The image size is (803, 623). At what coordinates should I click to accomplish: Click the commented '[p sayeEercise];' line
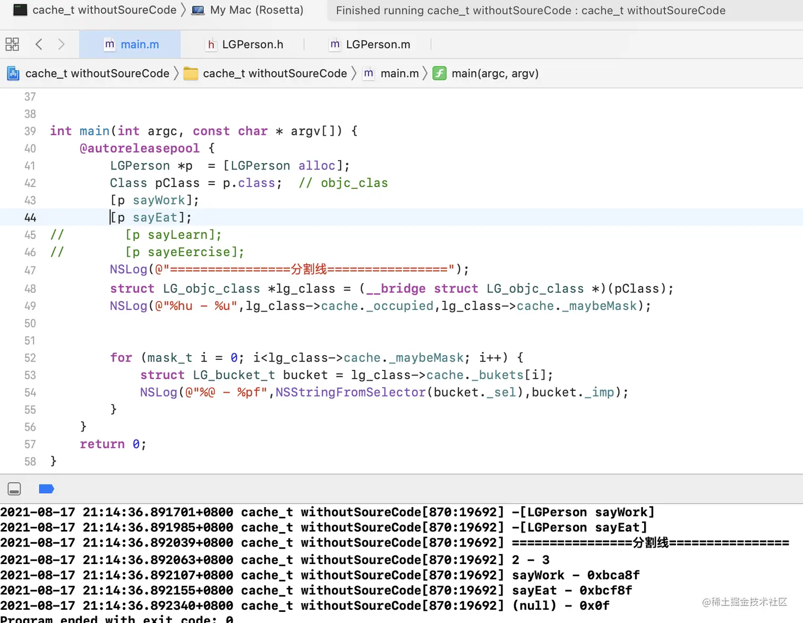pyautogui.click(x=184, y=252)
